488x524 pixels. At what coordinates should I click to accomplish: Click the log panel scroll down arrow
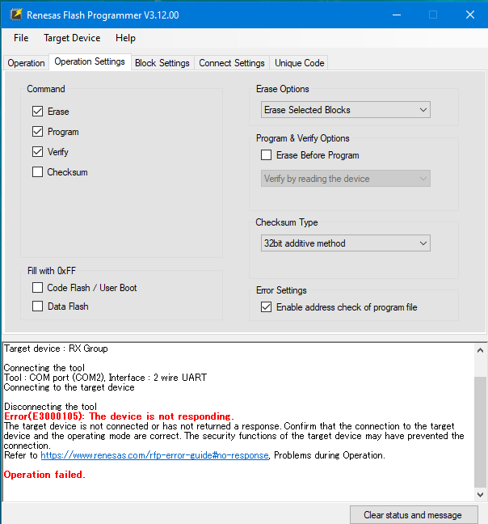point(481,495)
